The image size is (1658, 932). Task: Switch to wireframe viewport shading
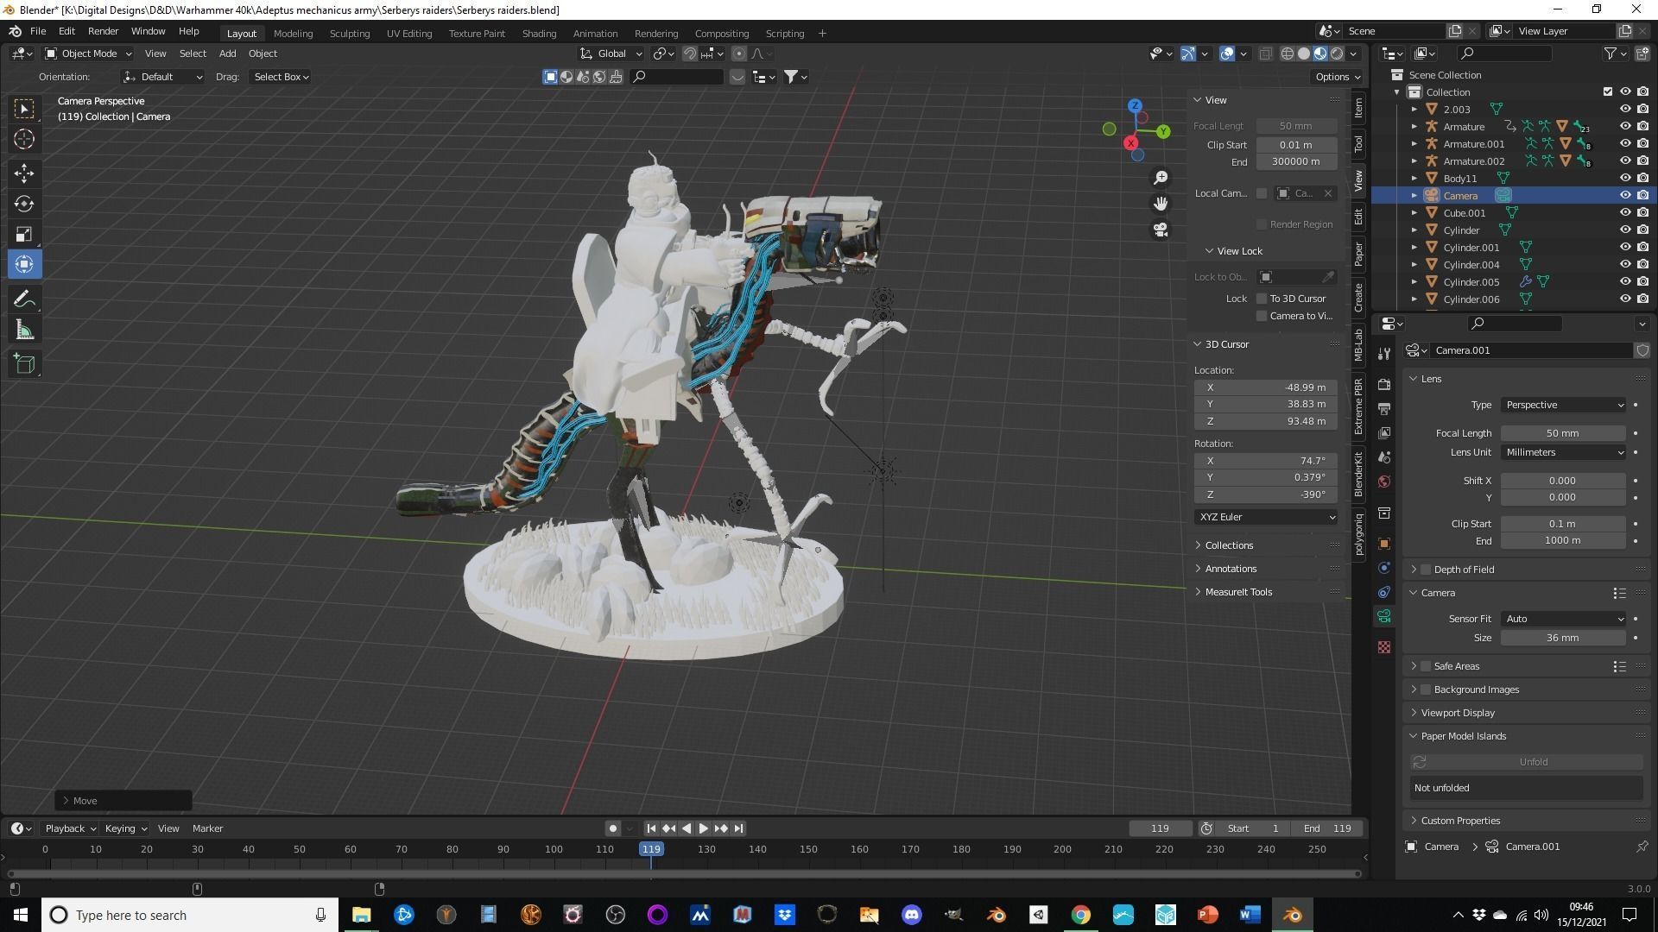pyautogui.click(x=1288, y=54)
